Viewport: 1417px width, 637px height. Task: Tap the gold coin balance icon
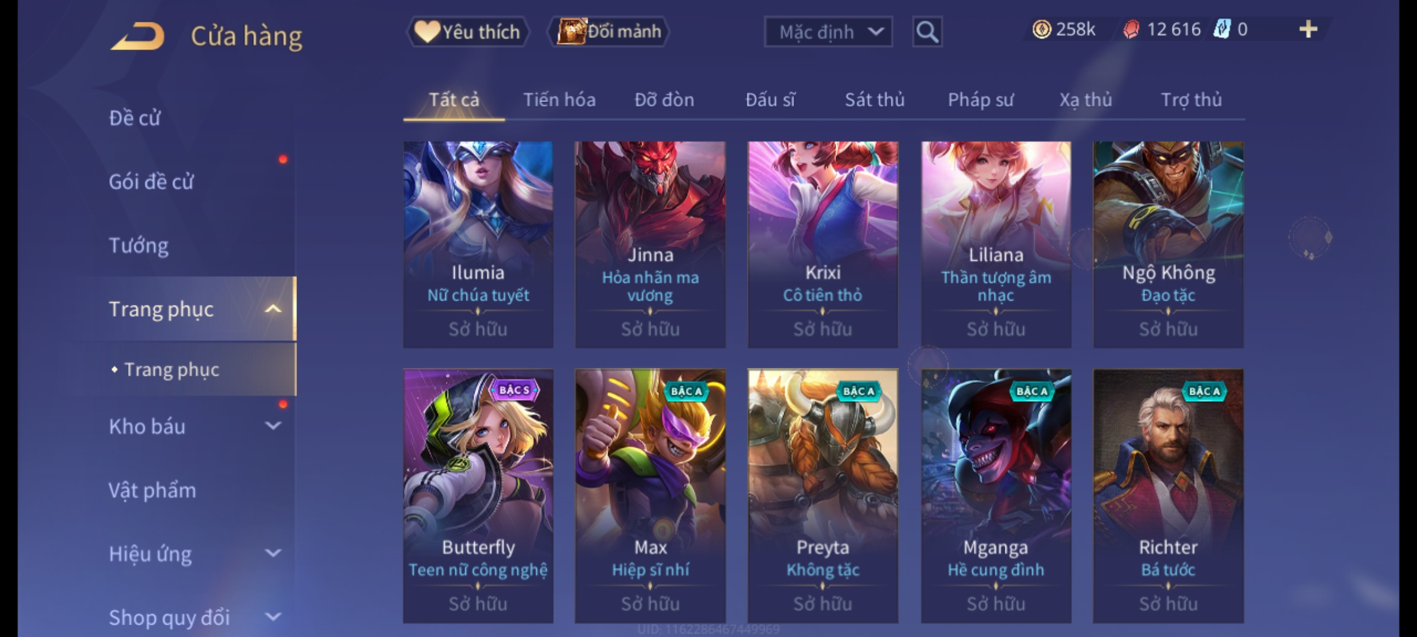coord(1041,29)
